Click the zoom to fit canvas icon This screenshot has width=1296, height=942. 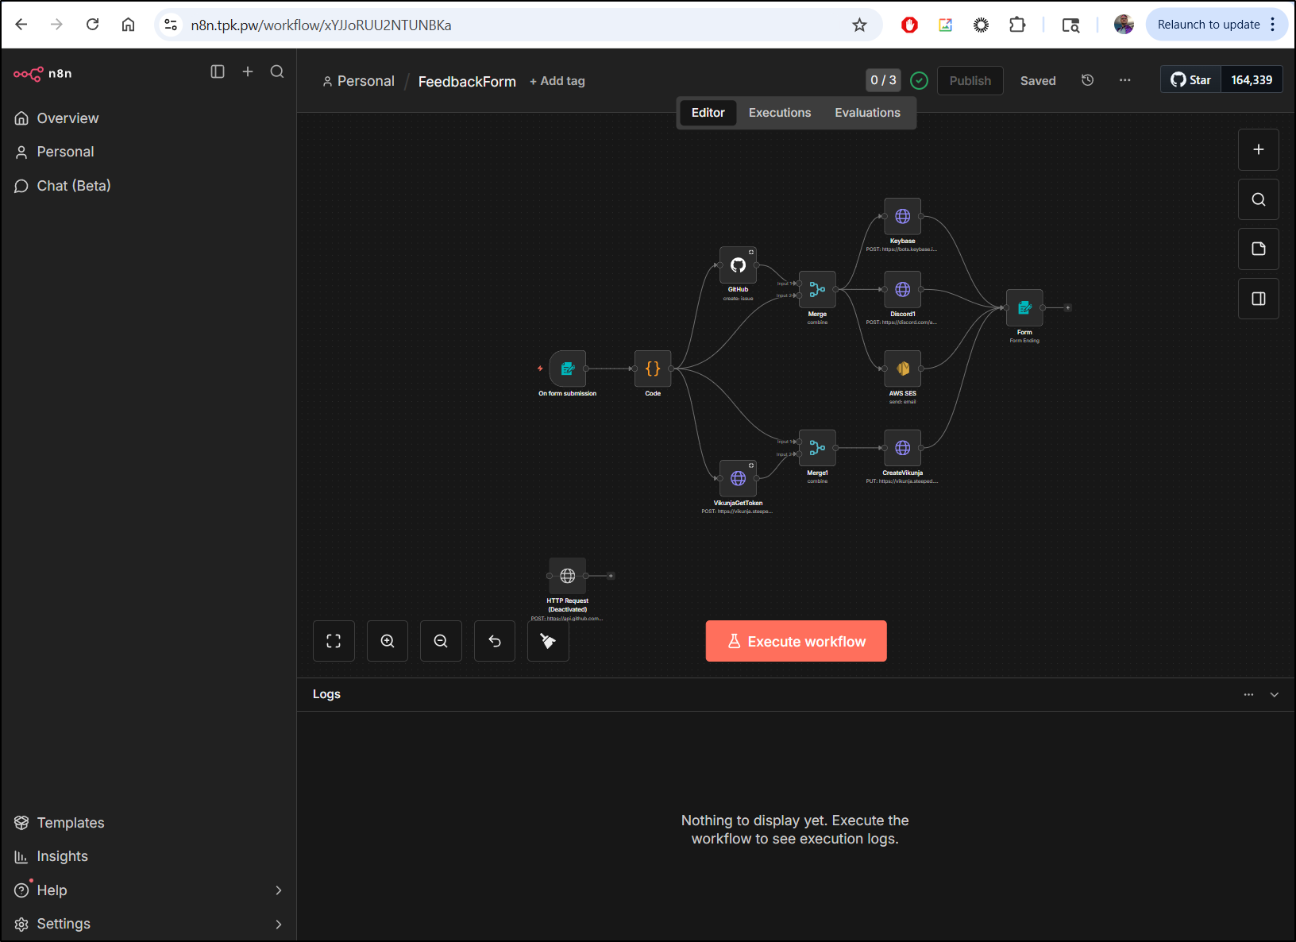pyautogui.click(x=334, y=641)
